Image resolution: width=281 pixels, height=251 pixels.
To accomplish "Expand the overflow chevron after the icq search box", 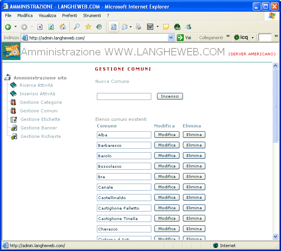I will point(276,36).
